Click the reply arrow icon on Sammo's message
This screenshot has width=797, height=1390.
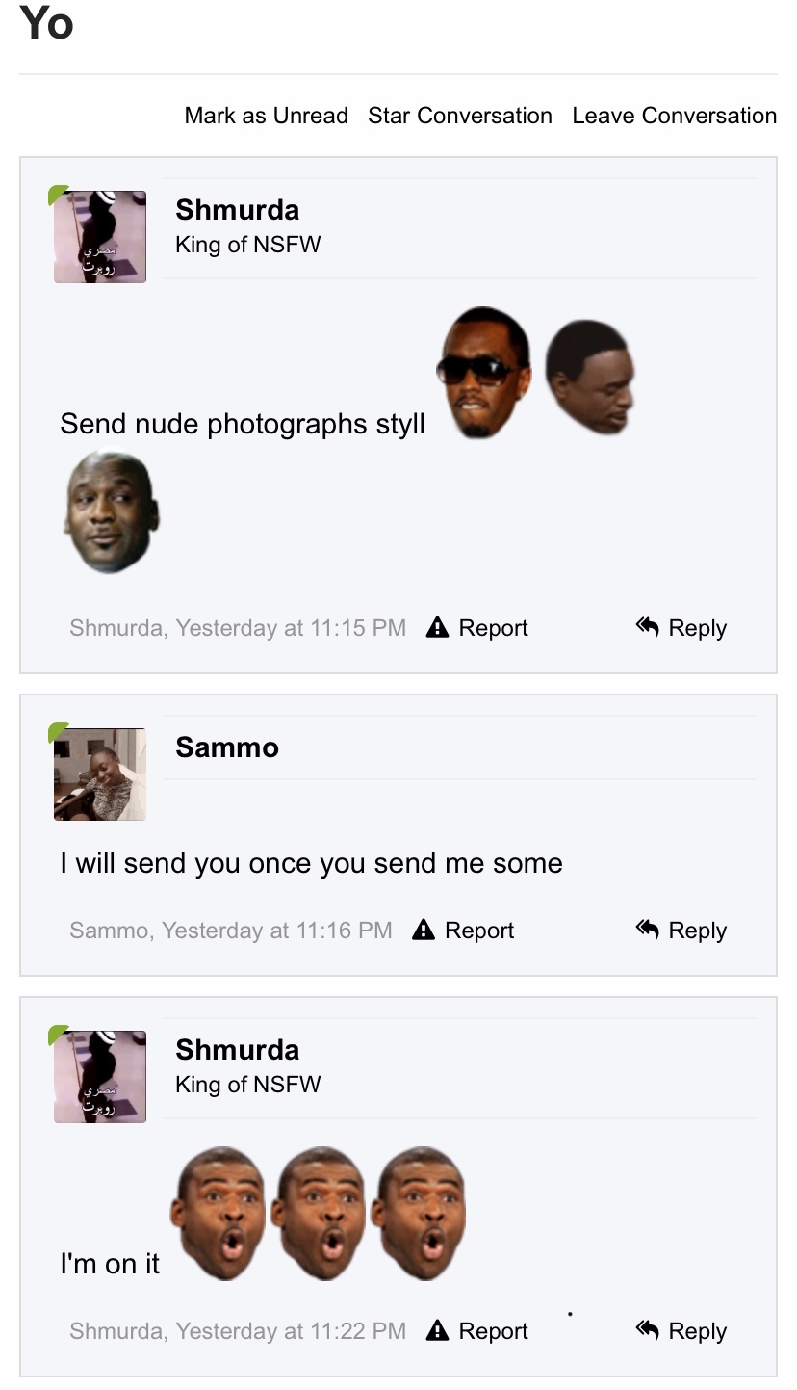click(x=647, y=930)
